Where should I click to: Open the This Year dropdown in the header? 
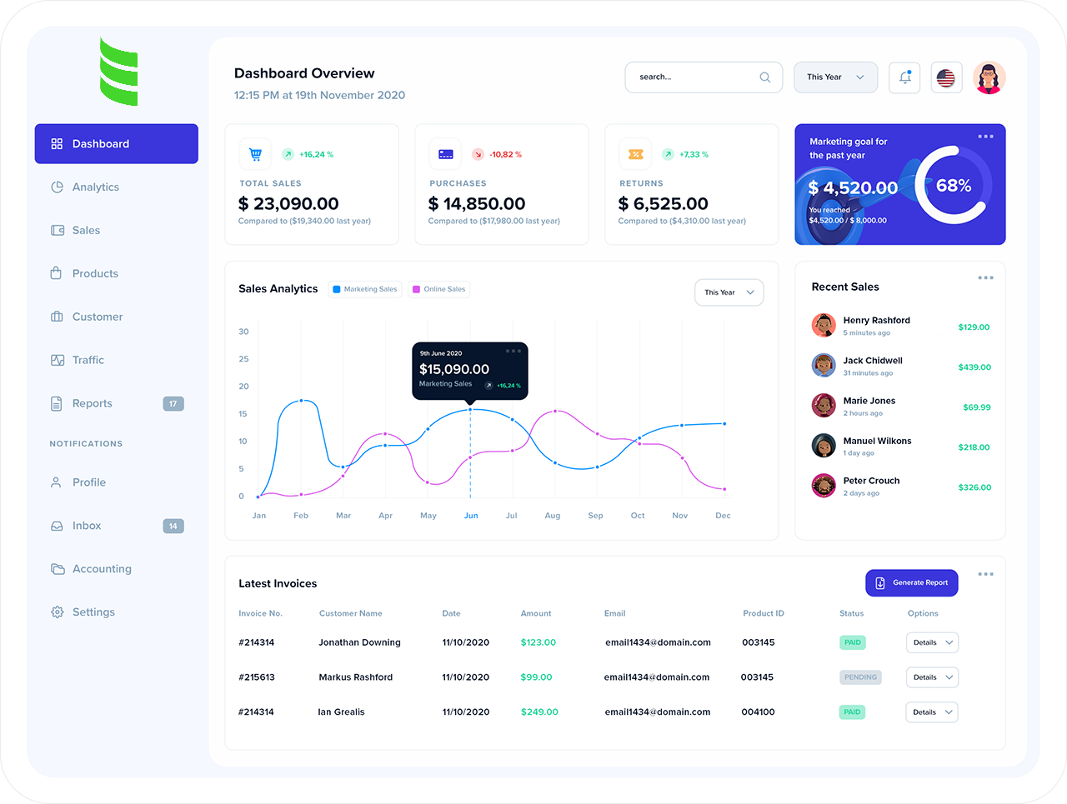(835, 77)
